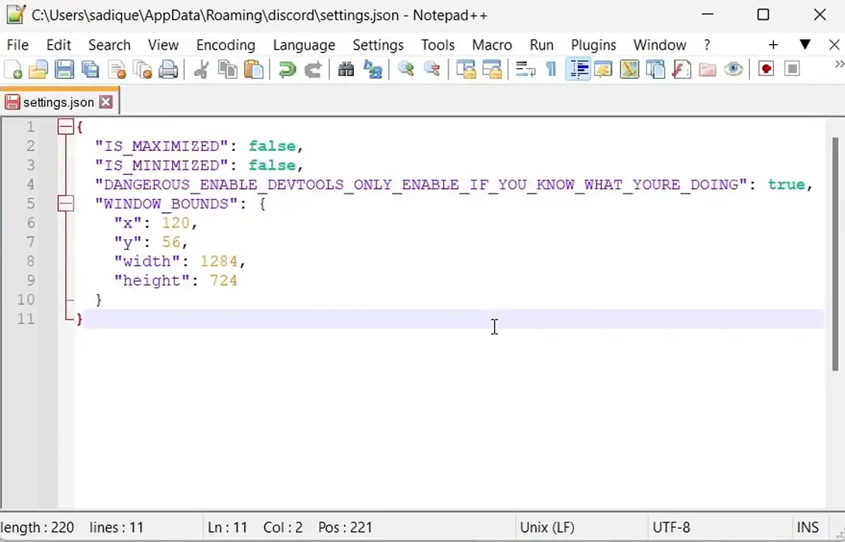This screenshot has height=542, width=845.
Task: Click the true value on line 4
Action: (x=786, y=184)
